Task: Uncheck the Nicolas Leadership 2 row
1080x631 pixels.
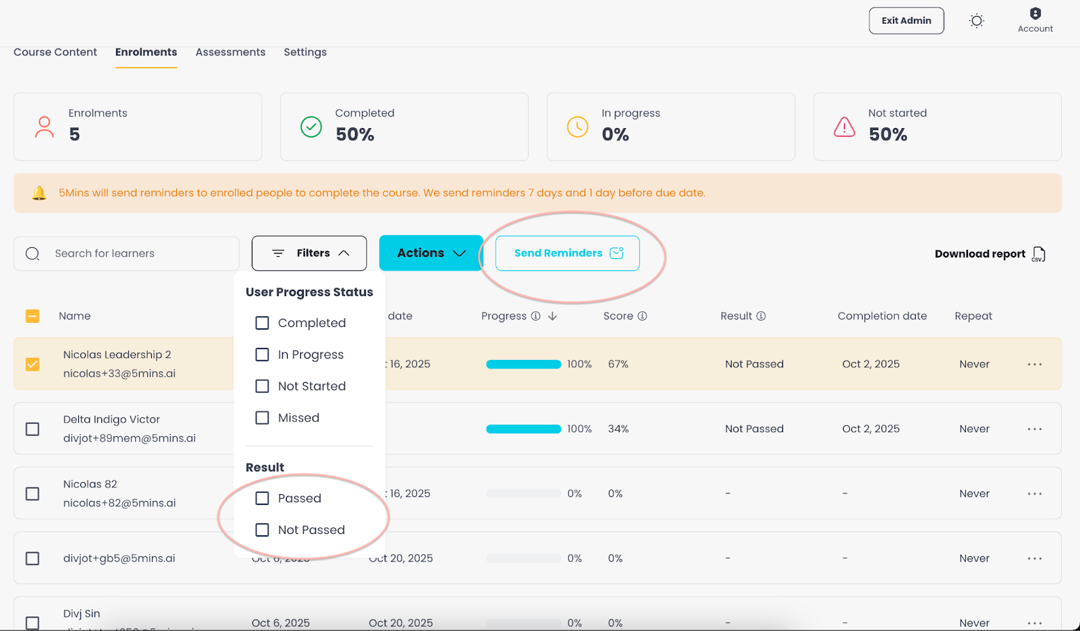Action: click(x=32, y=364)
